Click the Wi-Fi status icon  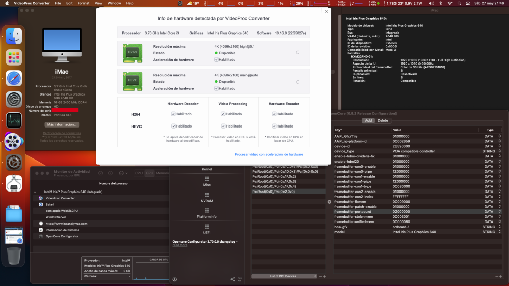[x=450, y=3]
